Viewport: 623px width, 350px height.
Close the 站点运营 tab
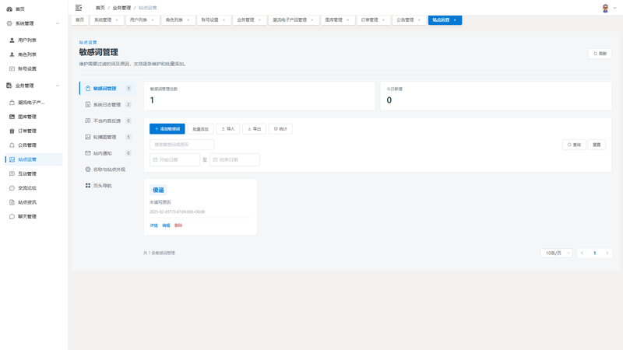click(x=455, y=20)
